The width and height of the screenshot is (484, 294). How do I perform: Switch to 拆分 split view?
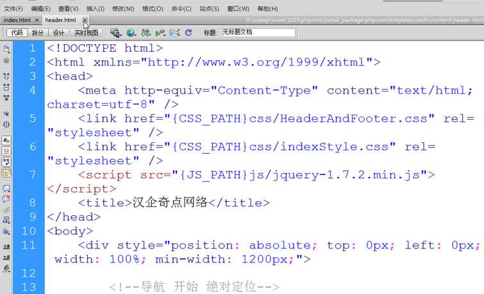(x=38, y=33)
